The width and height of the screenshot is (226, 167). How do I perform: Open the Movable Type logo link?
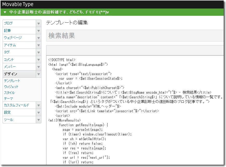tap(18, 4)
